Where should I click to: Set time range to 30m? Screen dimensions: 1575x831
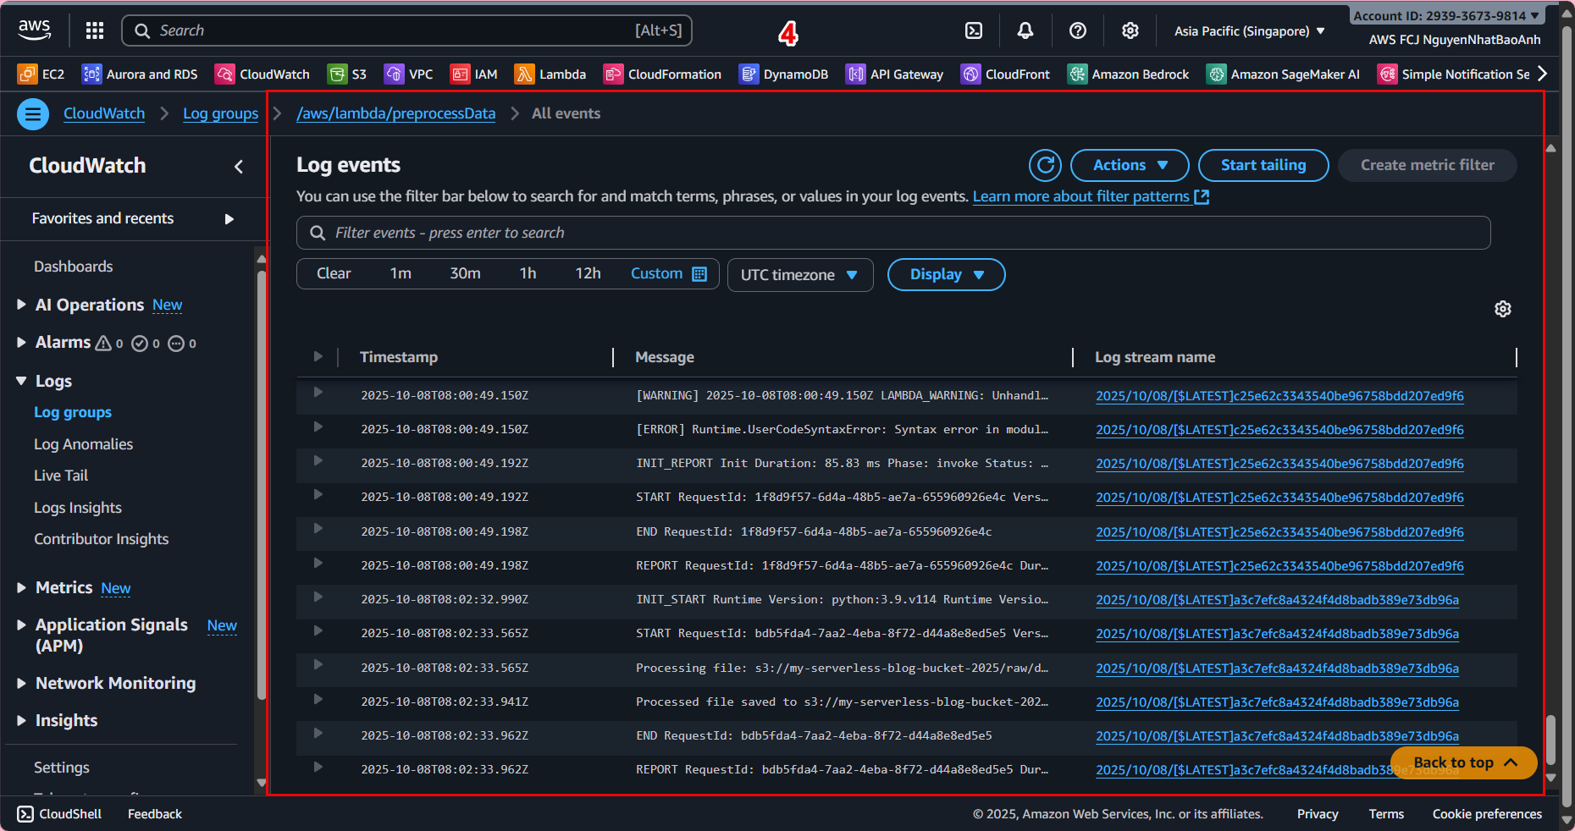465,273
